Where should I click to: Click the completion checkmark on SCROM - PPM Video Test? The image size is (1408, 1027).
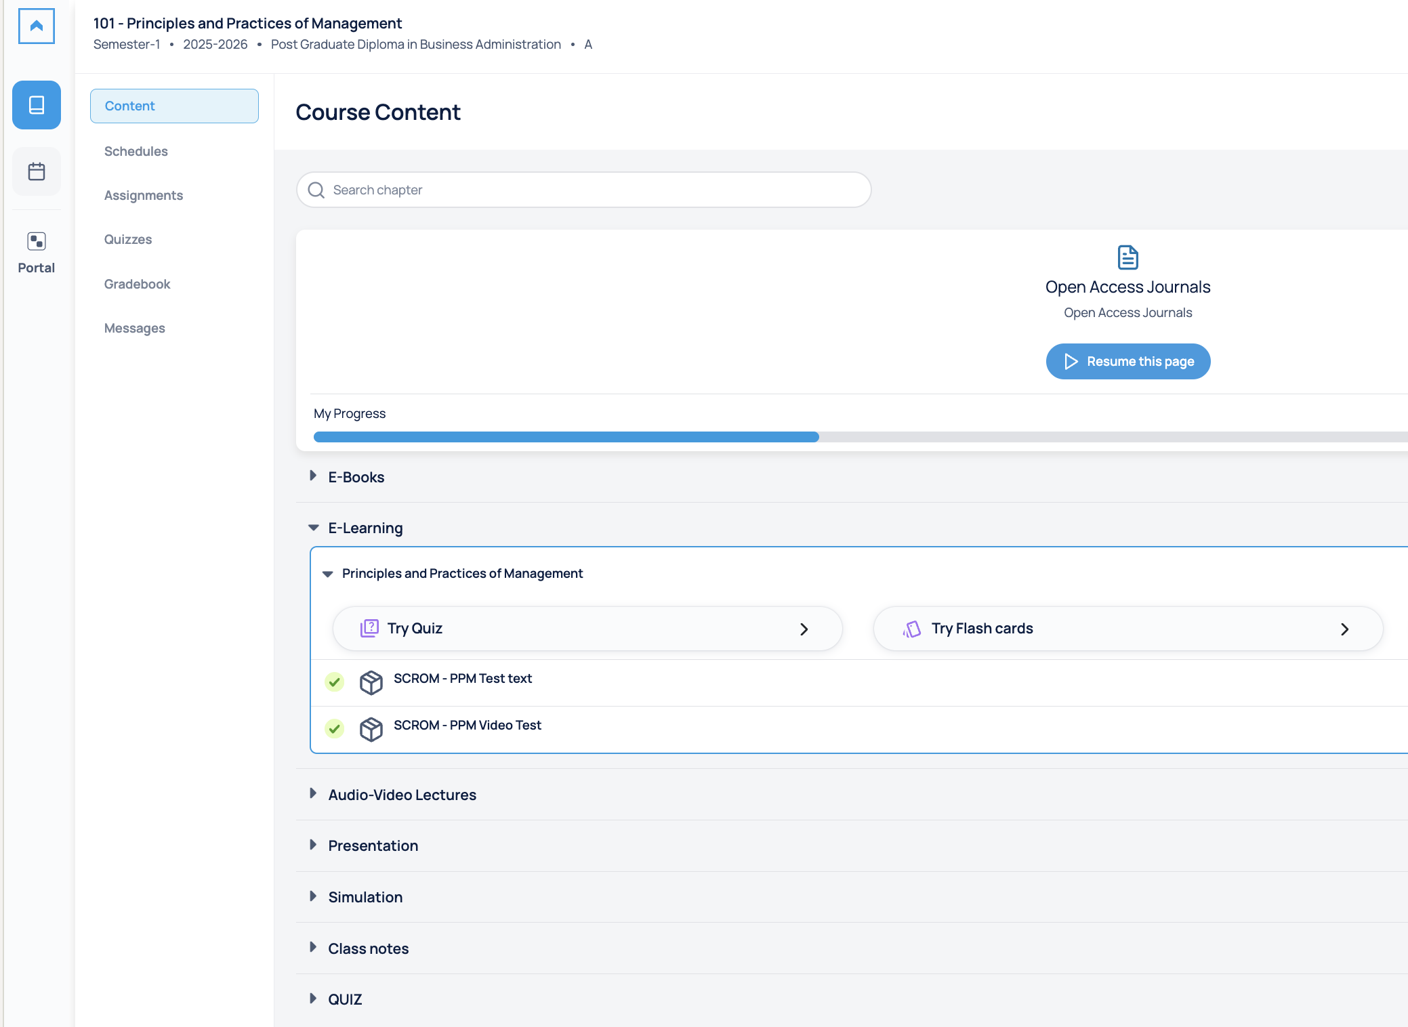[x=334, y=729]
